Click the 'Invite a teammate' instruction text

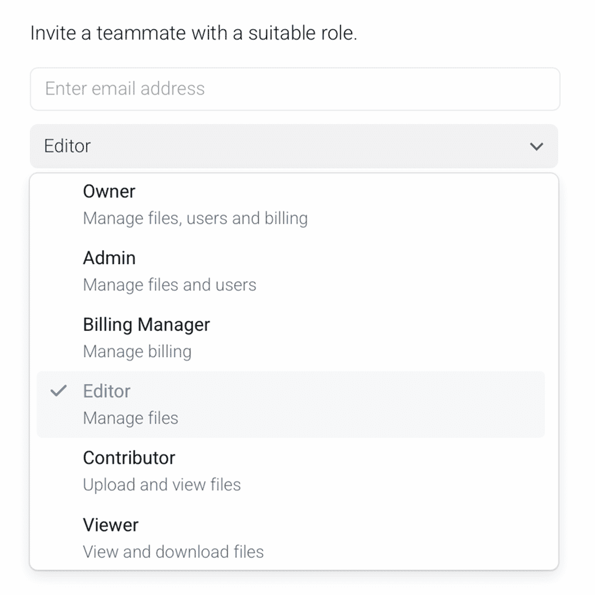click(193, 33)
